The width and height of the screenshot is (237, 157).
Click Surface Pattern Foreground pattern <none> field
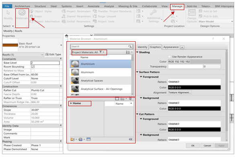coord(194,82)
